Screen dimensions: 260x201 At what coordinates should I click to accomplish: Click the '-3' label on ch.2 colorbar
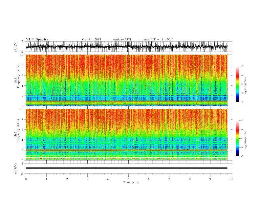tap(242, 121)
